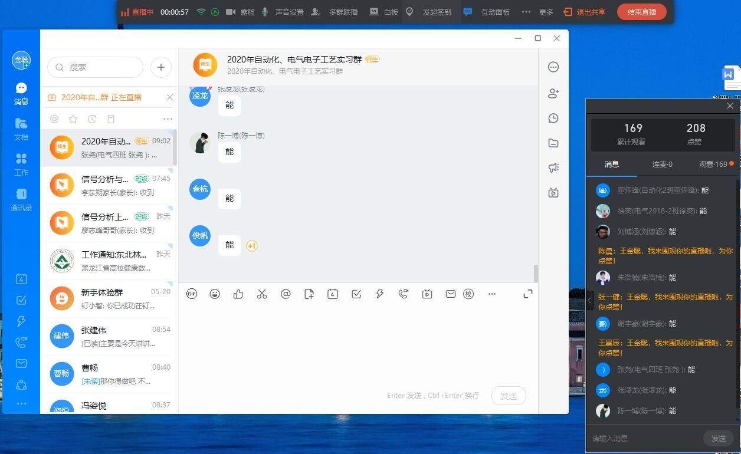Click 发送 in the live chat panel
The image size is (741, 454).
point(718,438)
